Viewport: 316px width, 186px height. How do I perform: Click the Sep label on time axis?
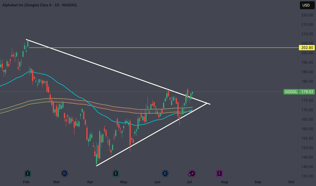pyautogui.click(x=258, y=182)
